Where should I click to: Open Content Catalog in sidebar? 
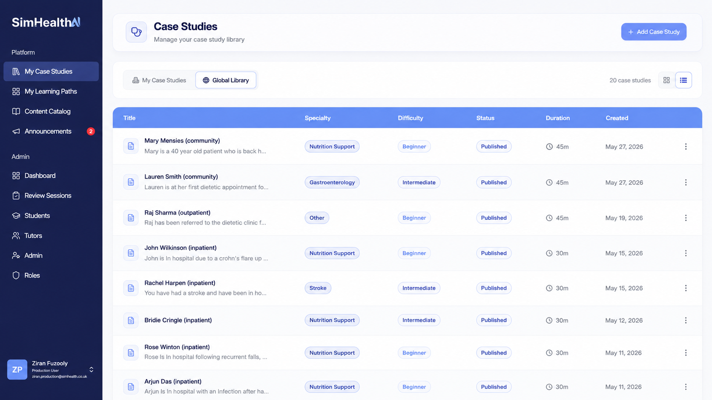tap(51, 111)
